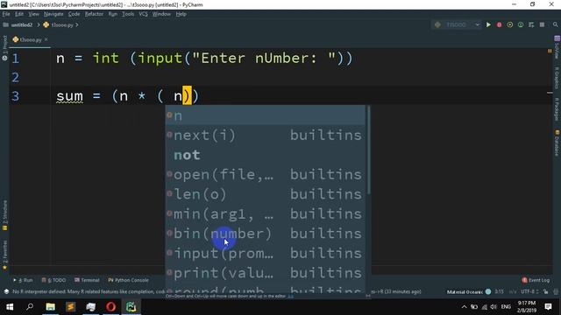Viewport: 561px width, 315px height.
Task: Choose the next(i) completion suggestion
Action: pyautogui.click(x=265, y=135)
